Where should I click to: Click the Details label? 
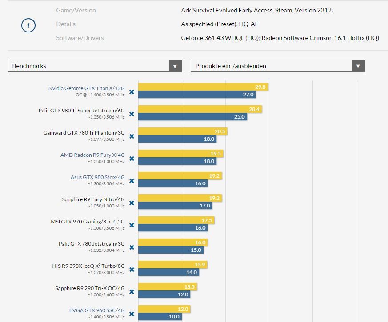[x=66, y=24]
